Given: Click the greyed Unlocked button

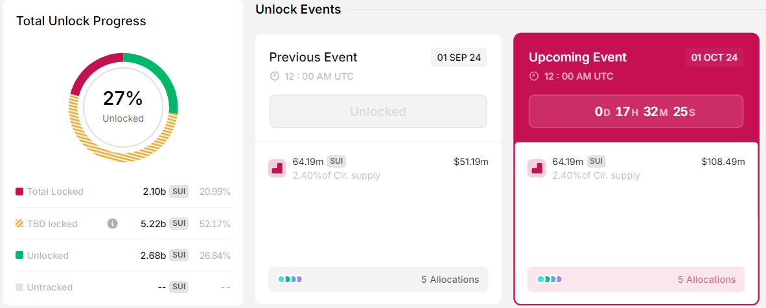Looking at the screenshot, I should tap(378, 111).
